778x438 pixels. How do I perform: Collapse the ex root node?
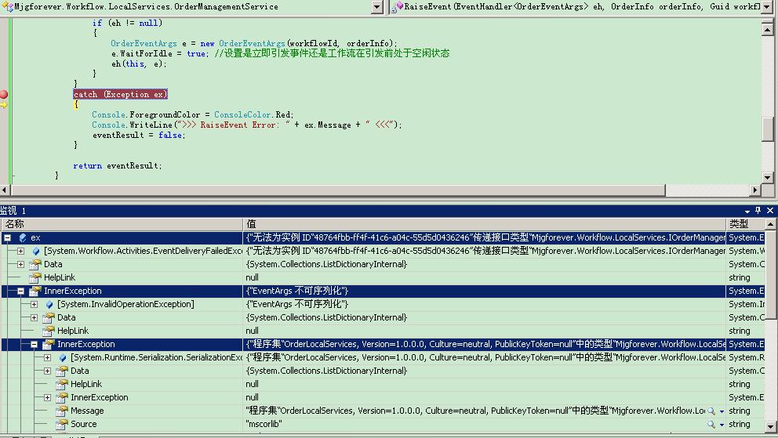(x=7, y=237)
